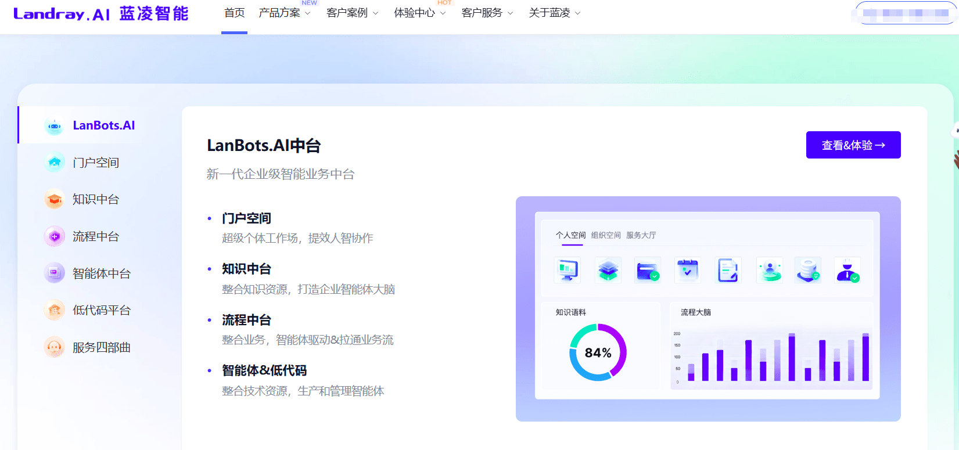Switch to 组织空间 tab in preview

[x=606, y=235]
